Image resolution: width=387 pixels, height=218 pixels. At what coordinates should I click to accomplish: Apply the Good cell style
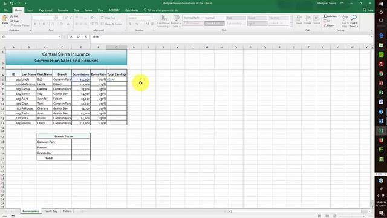tap(257, 18)
